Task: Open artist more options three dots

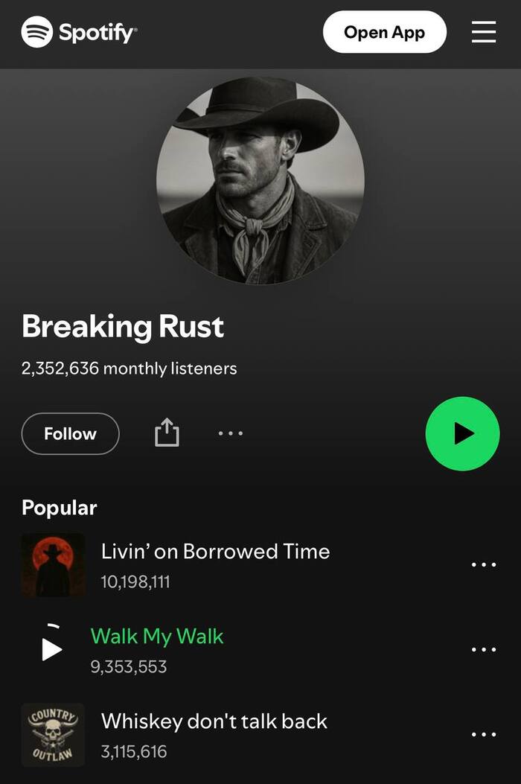Action: coord(231,433)
